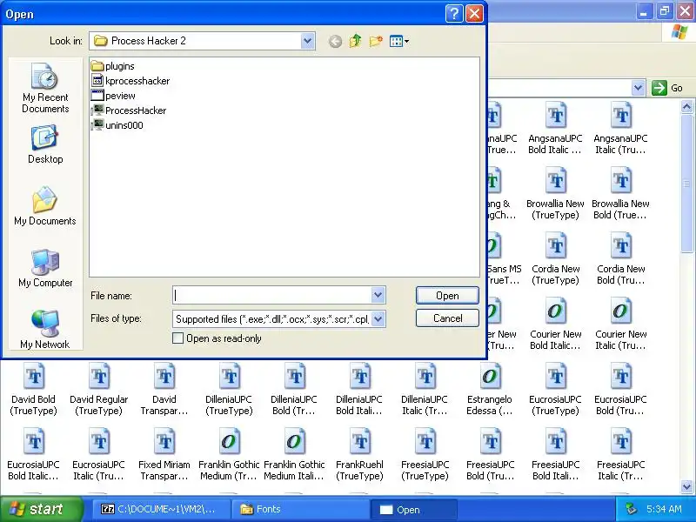Screen dimensions: 696x522
Task: Select Estrangelo Edessa font
Action: click(490, 389)
